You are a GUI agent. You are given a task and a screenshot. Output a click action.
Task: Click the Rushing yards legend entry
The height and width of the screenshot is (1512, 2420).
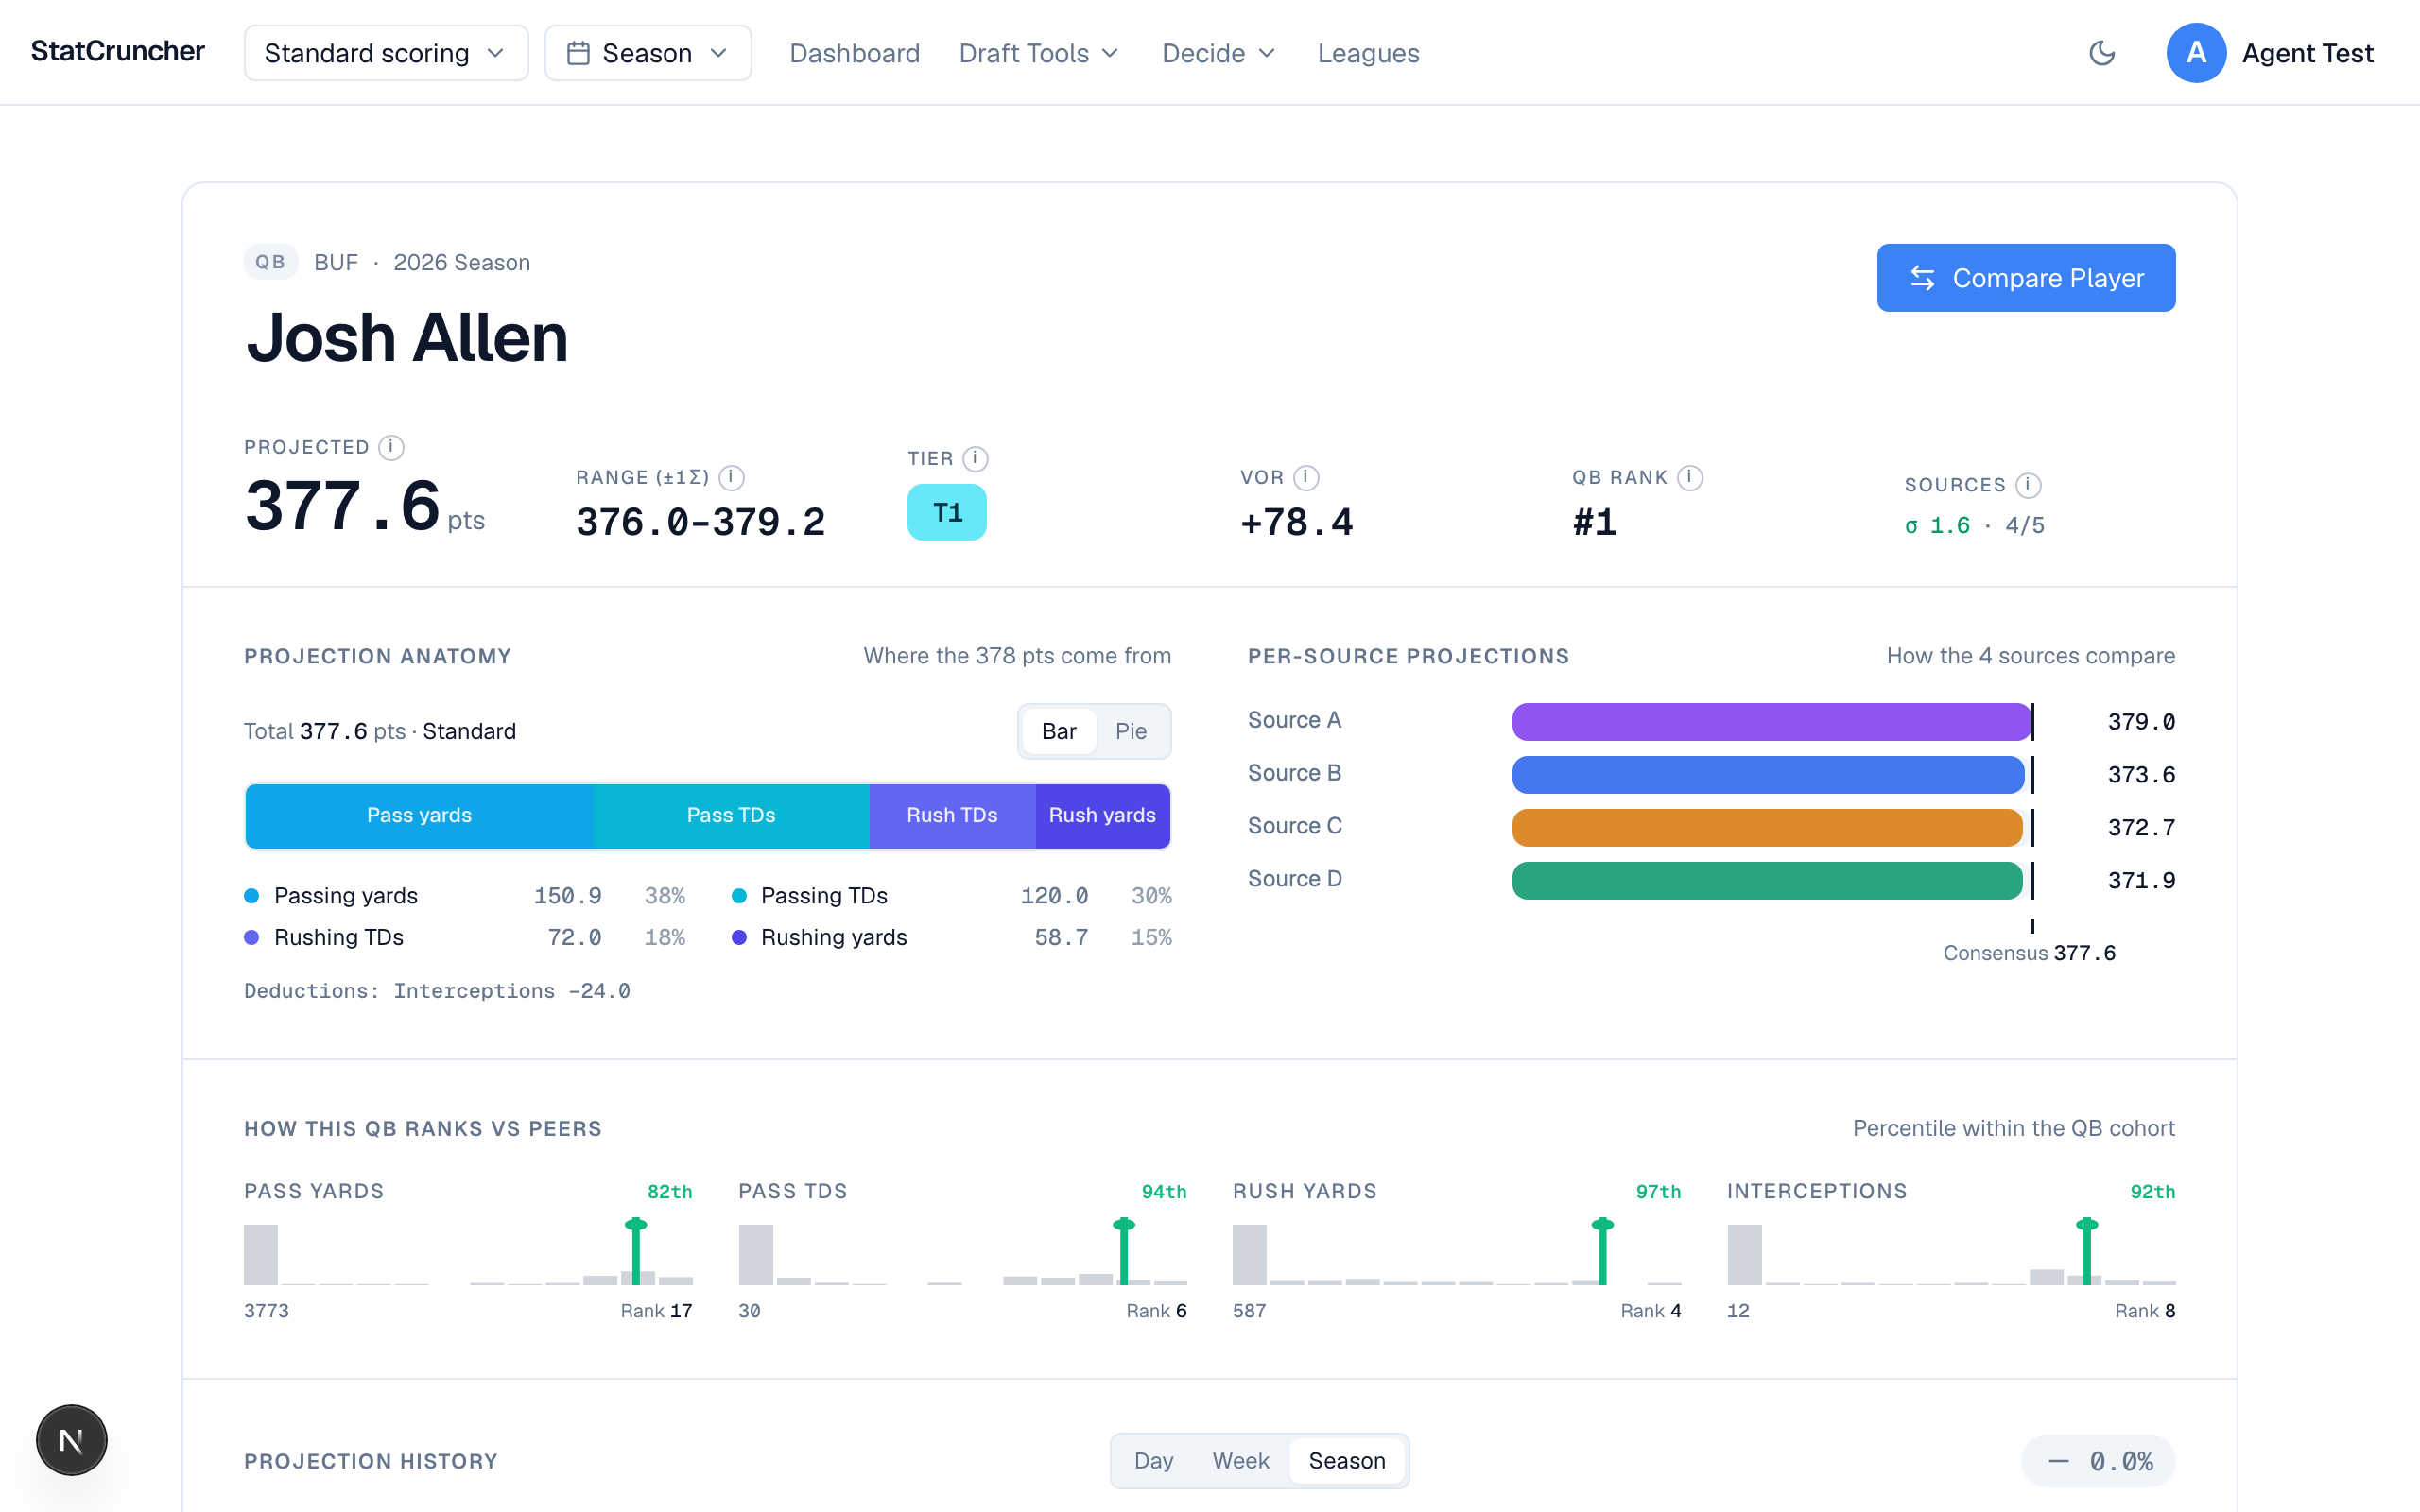(952, 937)
